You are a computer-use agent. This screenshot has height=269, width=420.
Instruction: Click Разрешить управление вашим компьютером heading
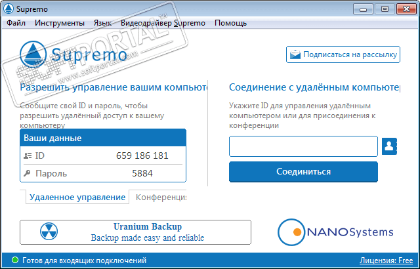point(114,87)
